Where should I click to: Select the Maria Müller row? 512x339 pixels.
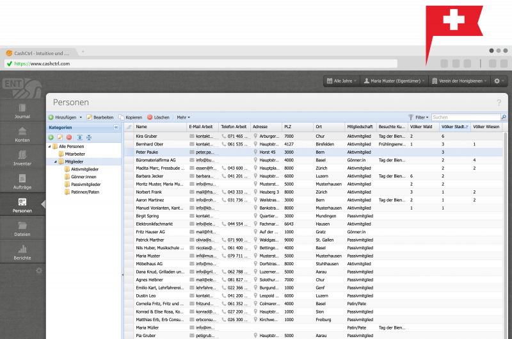[x=313, y=327]
